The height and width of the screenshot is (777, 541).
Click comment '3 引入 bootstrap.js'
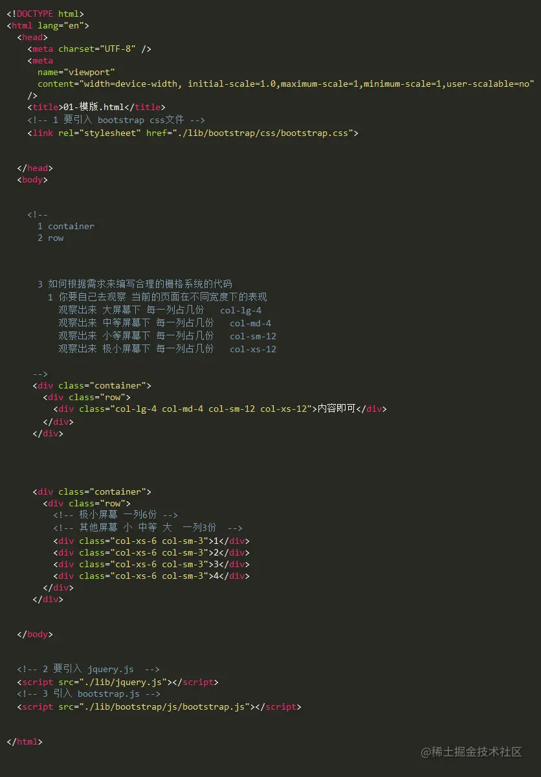click(x=88, y=693)
